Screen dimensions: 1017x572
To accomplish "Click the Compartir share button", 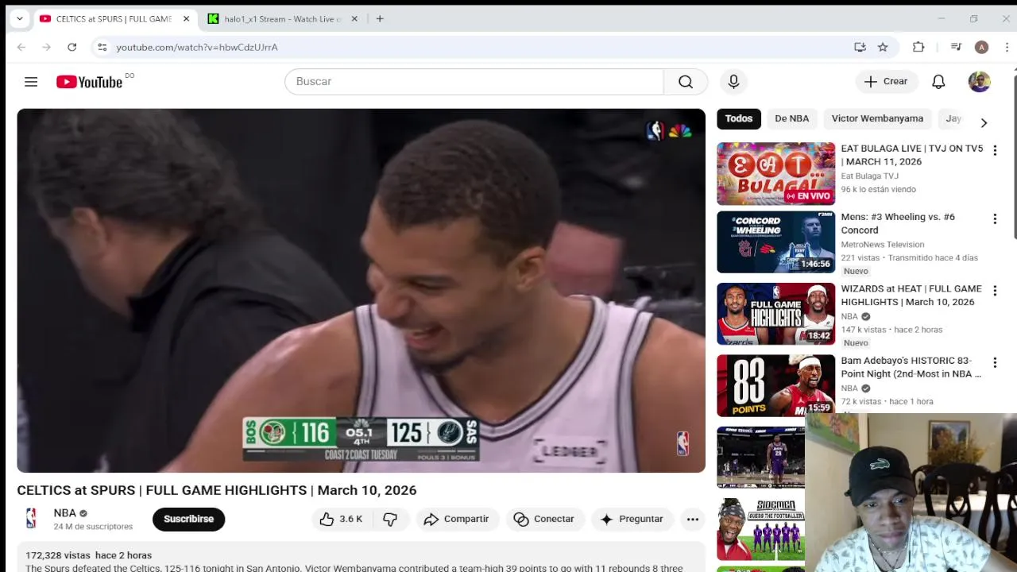I will (456, 519).
